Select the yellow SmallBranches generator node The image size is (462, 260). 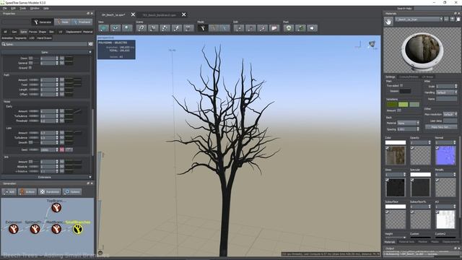tap(78, 229)
